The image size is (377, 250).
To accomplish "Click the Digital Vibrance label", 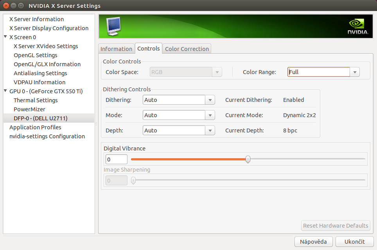I will point(124,149).
